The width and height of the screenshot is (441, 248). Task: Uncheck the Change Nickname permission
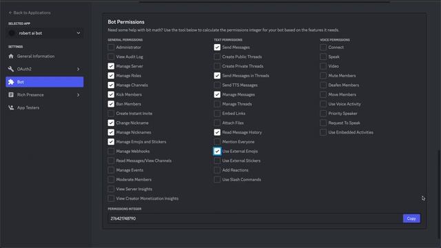pyautogui.click(x=111, y=123)
